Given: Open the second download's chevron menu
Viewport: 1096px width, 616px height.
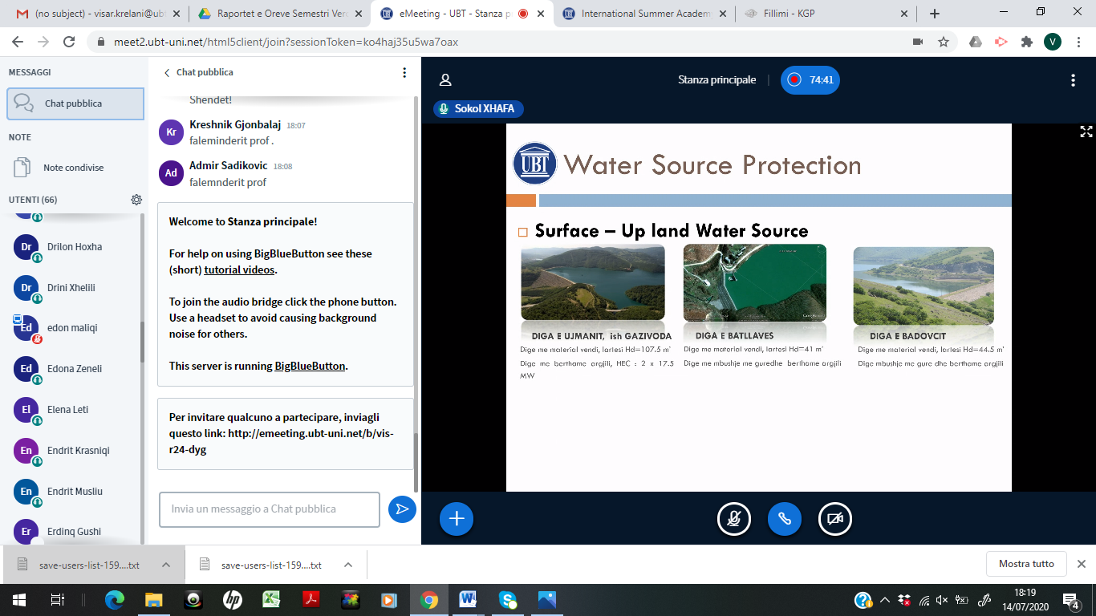Looking at the screenshot, I should [x=348, y=565].
